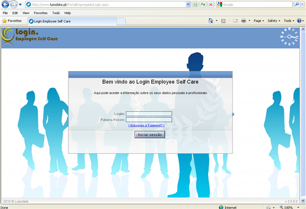306x209 pixels.
Task: Open the command bar Tools dropdown
Action: (x=289, y=21)
